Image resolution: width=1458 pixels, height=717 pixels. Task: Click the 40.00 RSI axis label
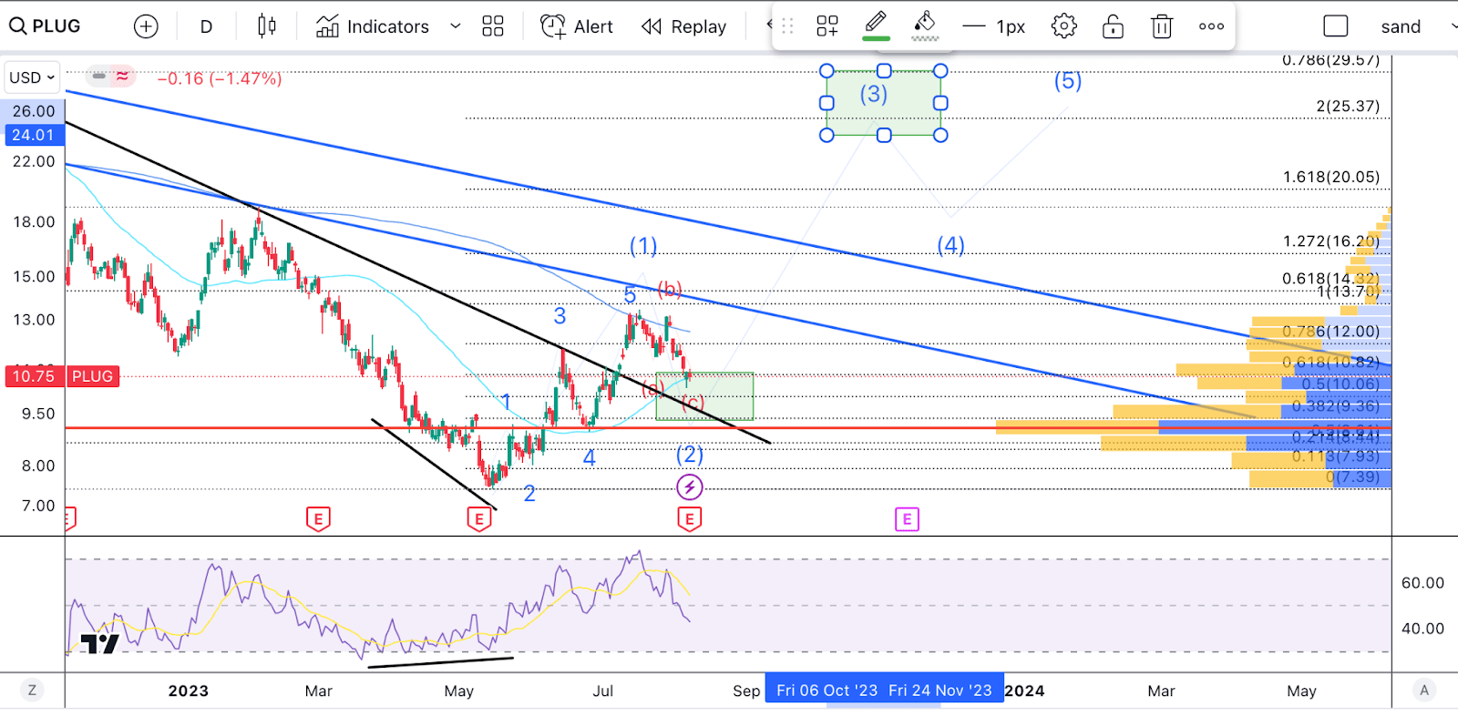[x=1422, y=629]
